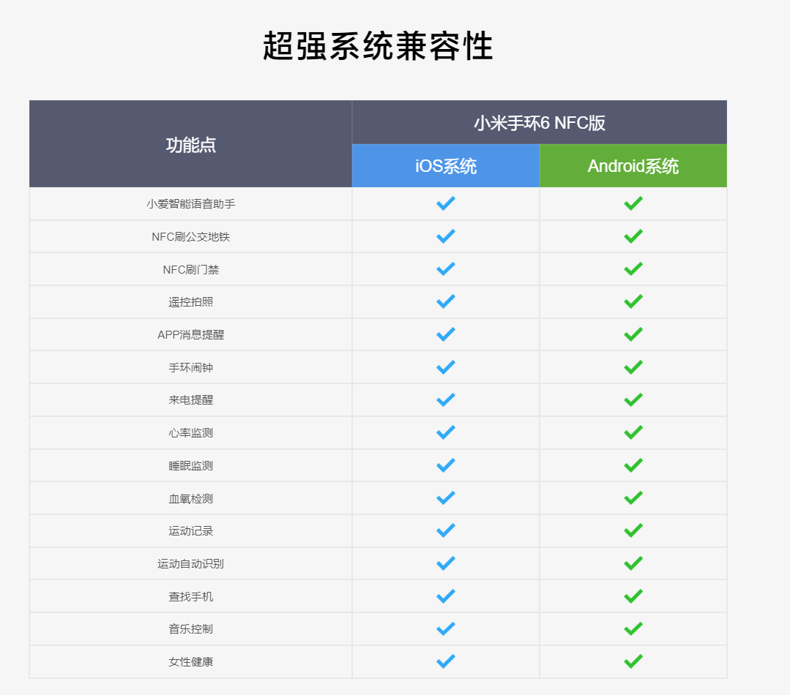The image size is (790, 695).
Task: Click the 功能点 column header
Action: click(190, 145)
